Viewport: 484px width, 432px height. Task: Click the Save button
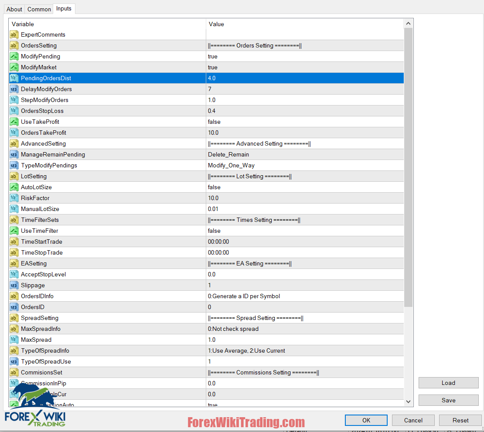[x=449, y=400]
